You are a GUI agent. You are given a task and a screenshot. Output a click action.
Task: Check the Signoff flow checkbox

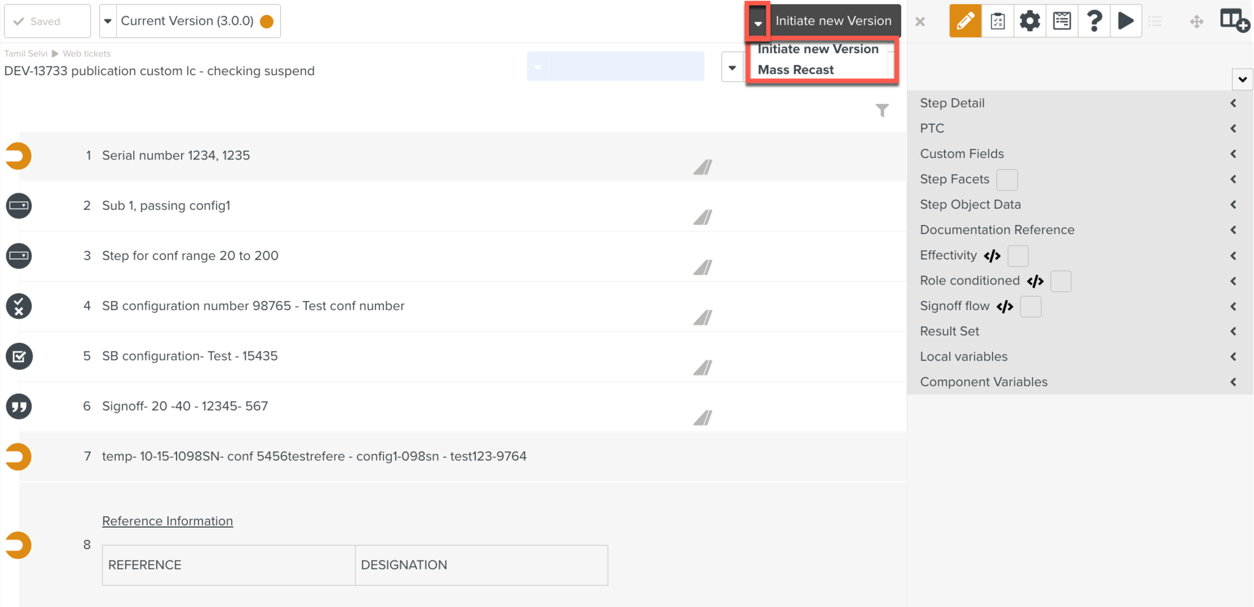click(1030, 306)
